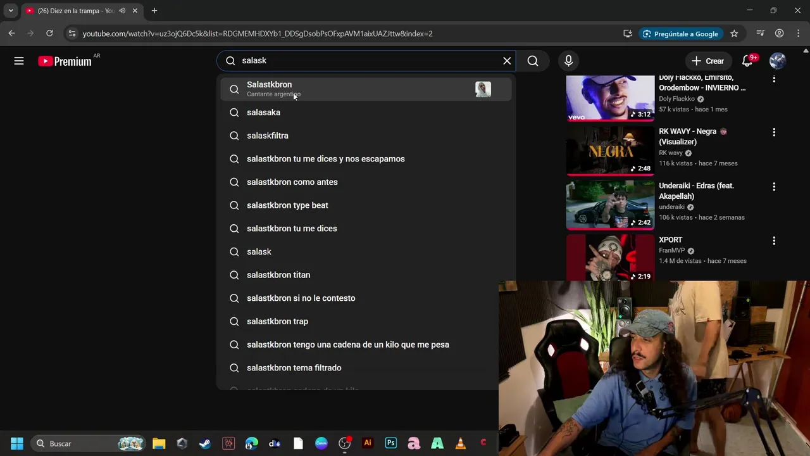Viewport: 810px width, 456px height.
Task: Close the Diez en la trampa tab
Action: pos(135,11)
